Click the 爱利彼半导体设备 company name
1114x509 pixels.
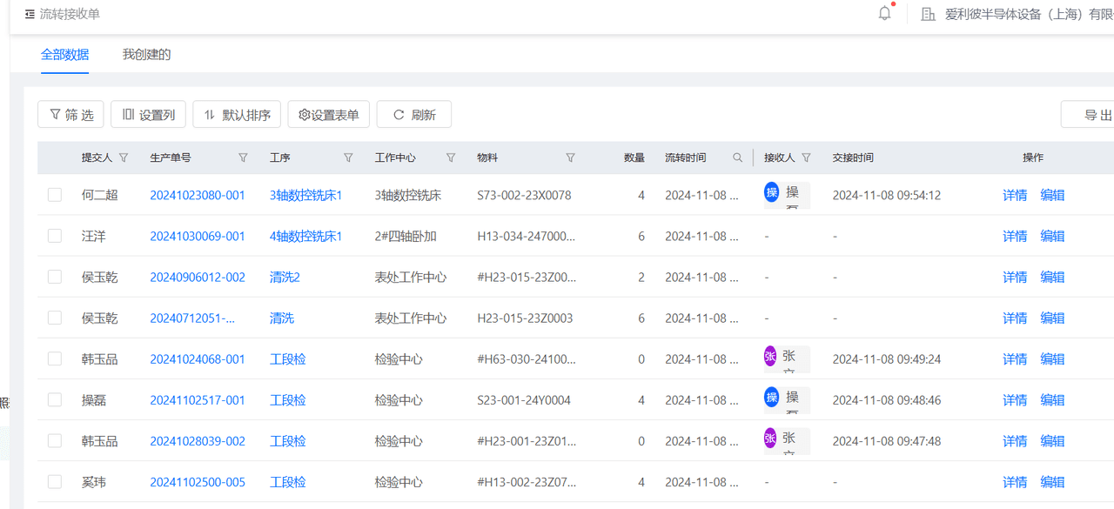click(x=1029, y=14)
